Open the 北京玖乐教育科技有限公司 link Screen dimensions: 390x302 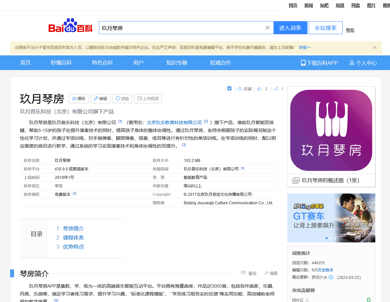(x=174, y=122)
